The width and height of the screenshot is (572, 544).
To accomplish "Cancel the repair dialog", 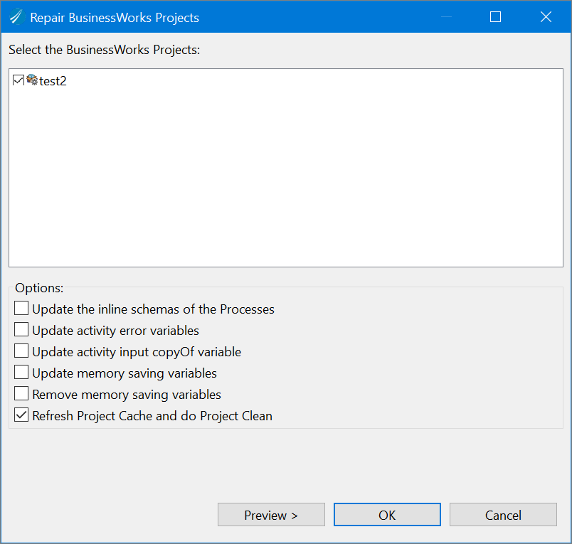I will tap(503, 514).
